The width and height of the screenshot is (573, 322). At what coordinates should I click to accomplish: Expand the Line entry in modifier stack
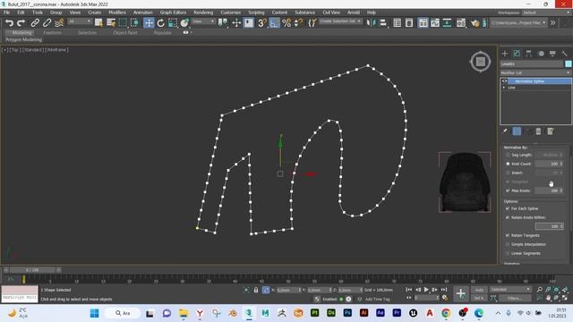tap(504, 88)
